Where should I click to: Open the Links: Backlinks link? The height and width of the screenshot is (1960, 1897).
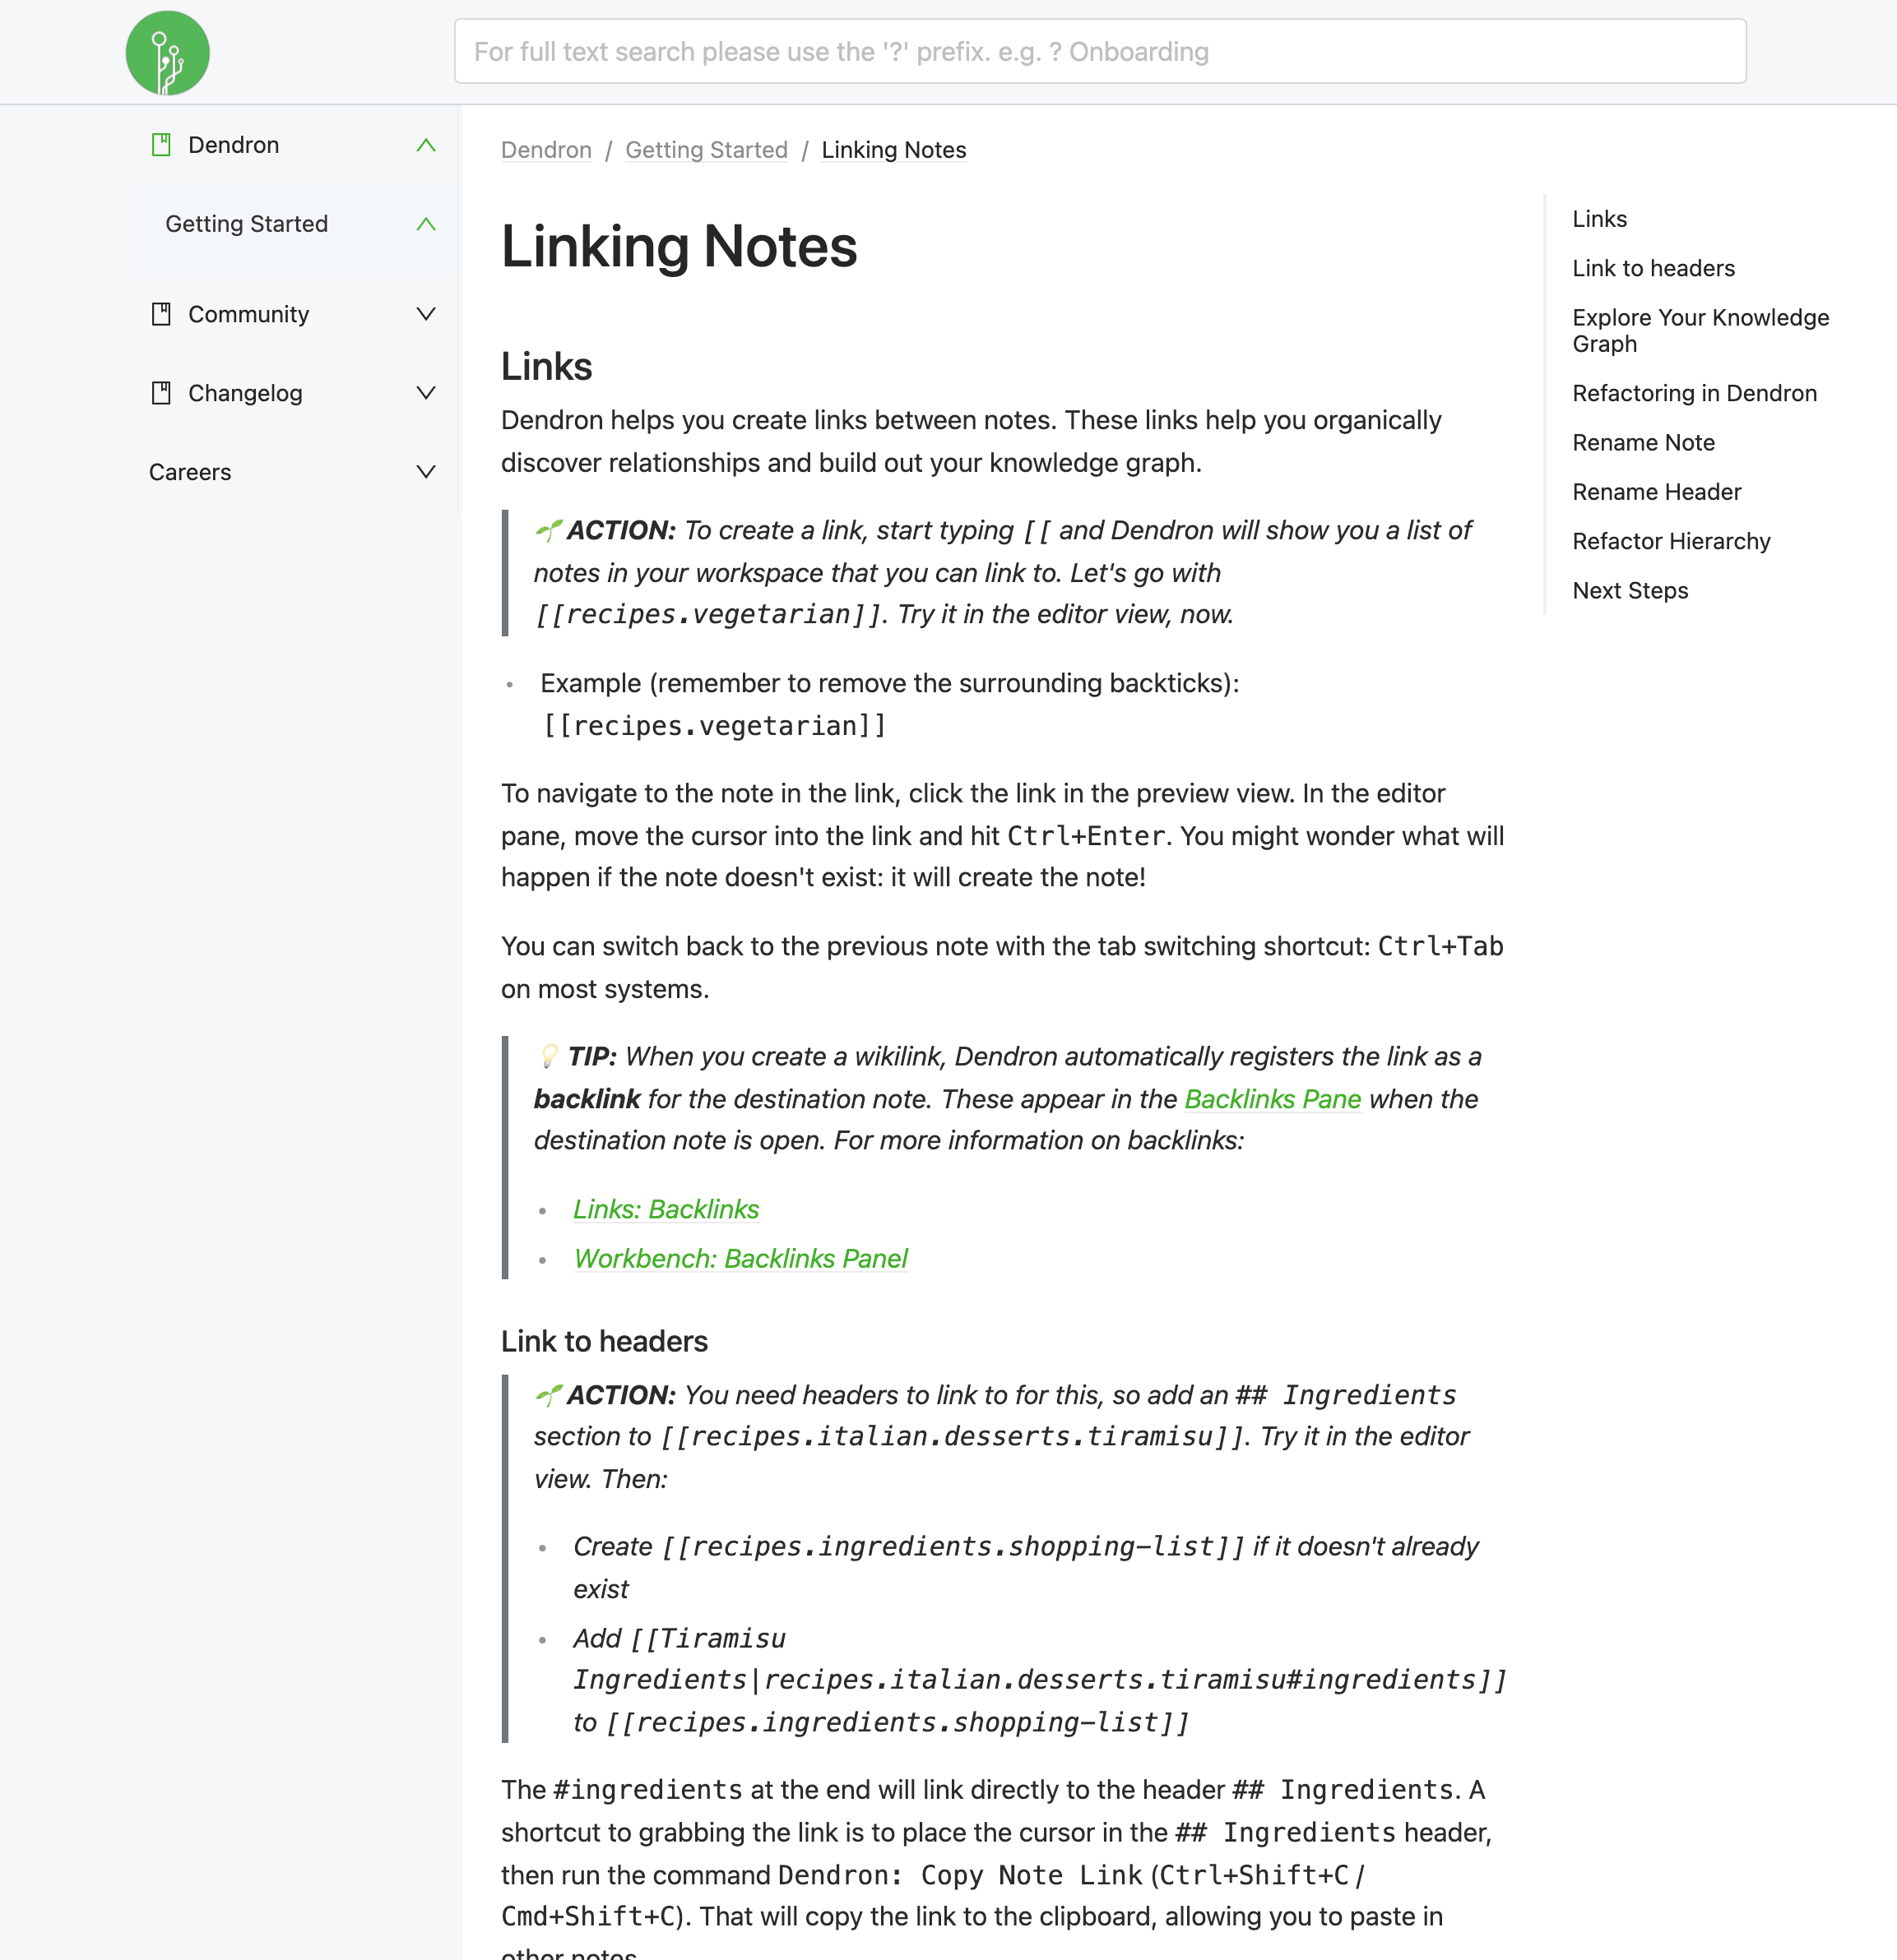pos(666,1209)
